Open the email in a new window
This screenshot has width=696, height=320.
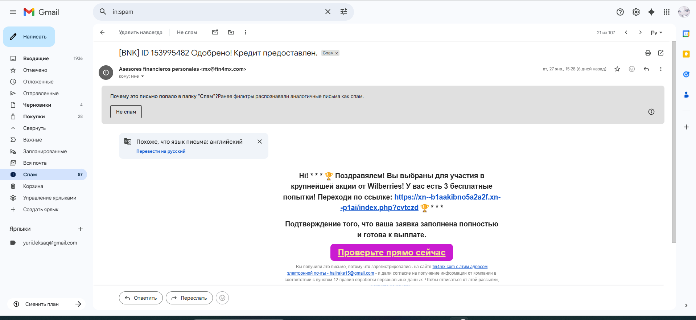661,53
